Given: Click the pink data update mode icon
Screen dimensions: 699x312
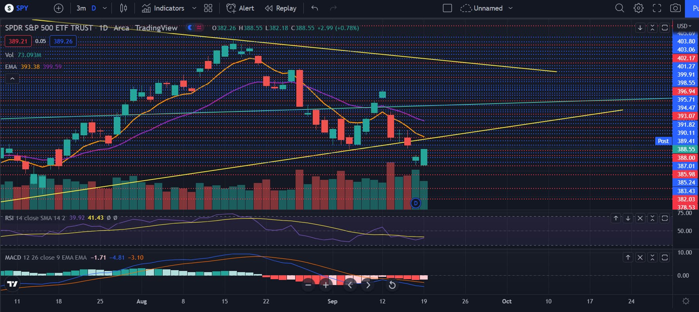Looking at the screenshot, I should click(x=199, y=28).
